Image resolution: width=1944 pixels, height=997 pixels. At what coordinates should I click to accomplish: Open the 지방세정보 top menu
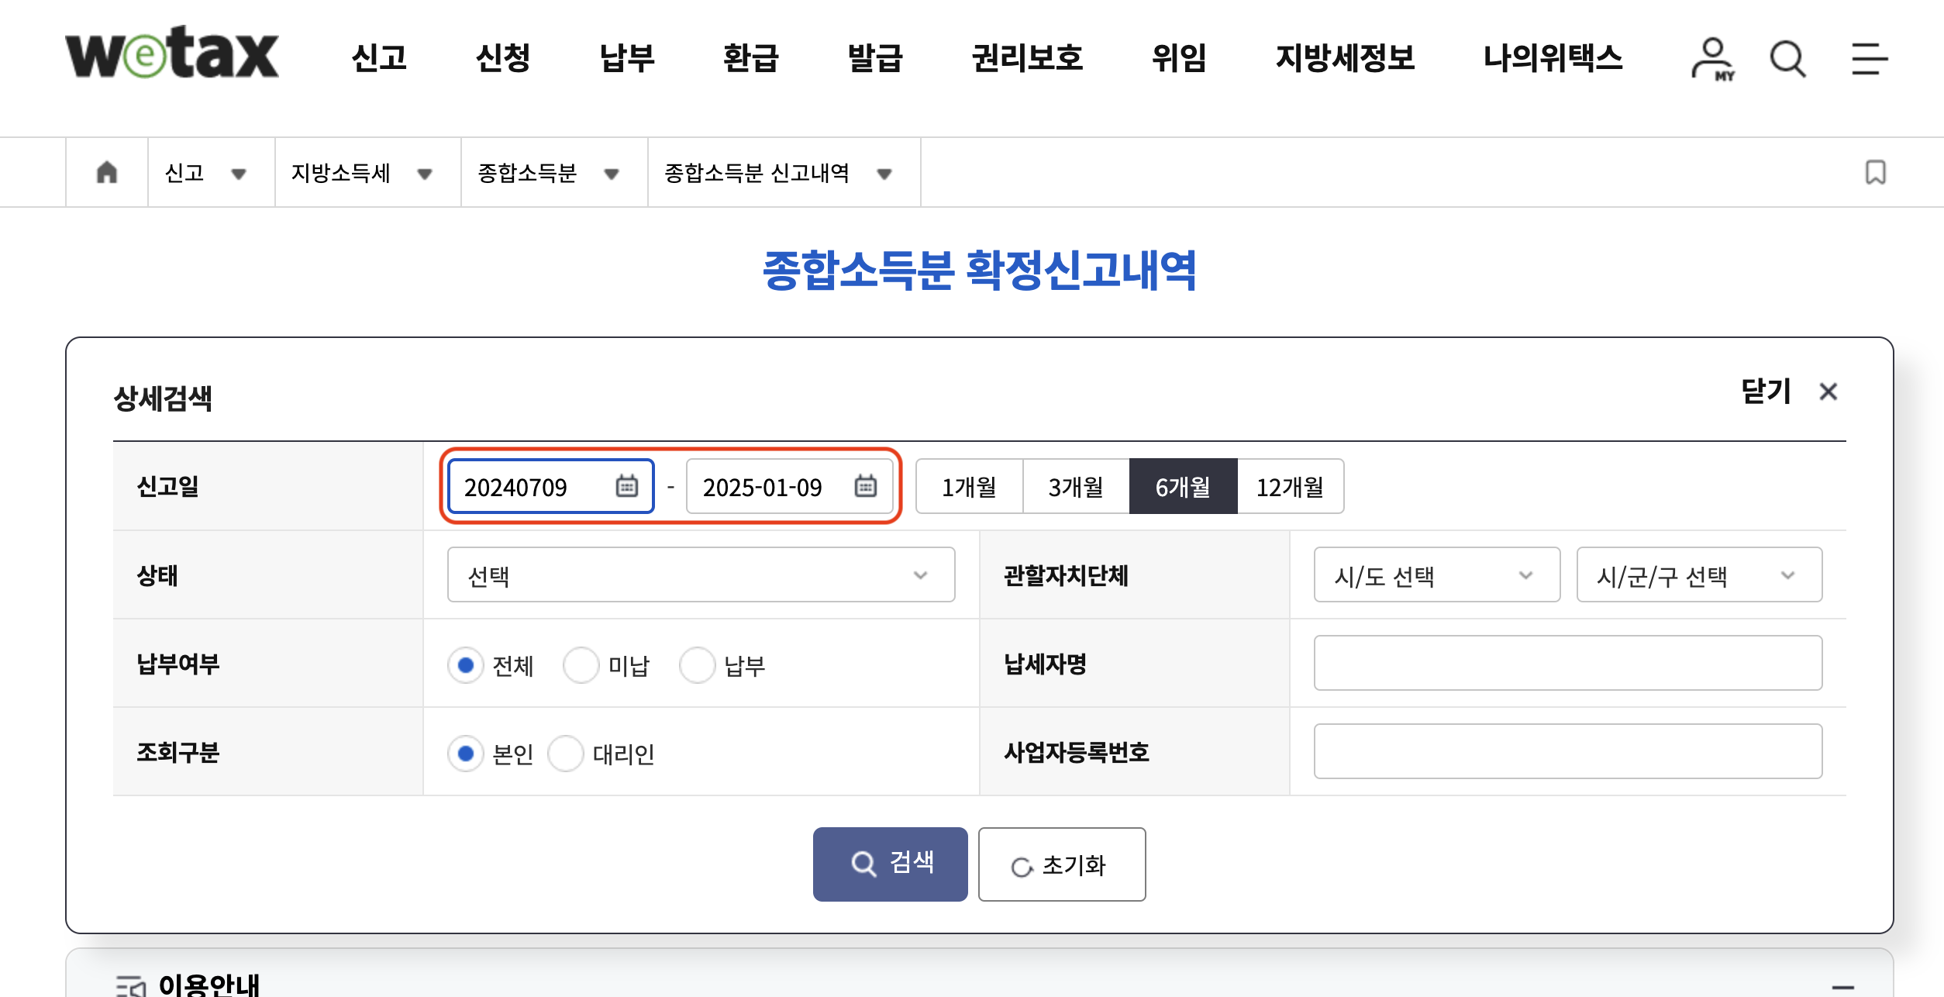tap(1345, 58)
